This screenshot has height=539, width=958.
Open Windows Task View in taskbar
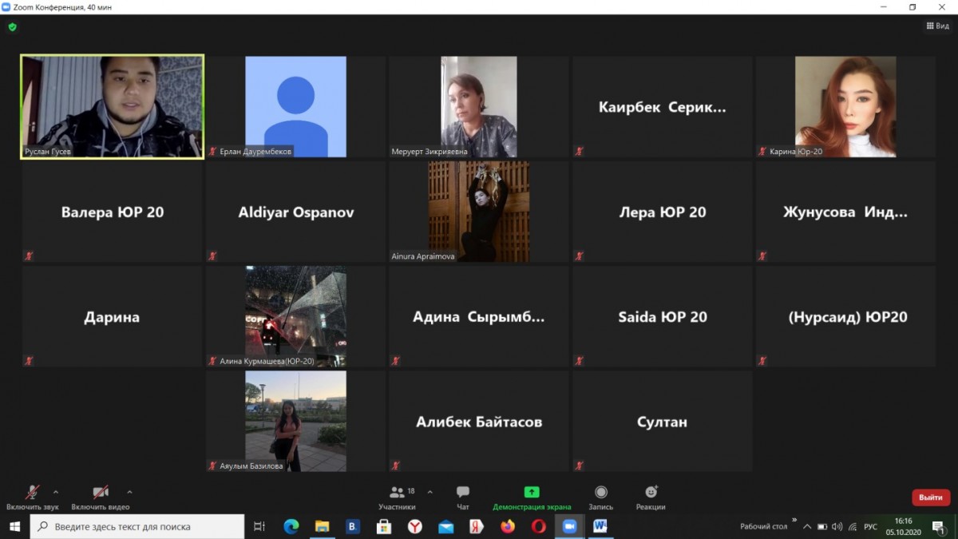coord(259,527)
